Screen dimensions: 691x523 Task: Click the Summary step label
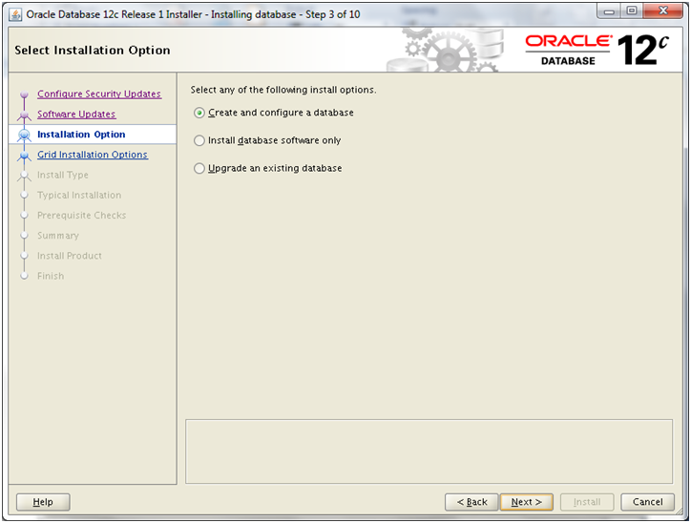click(58, 236)
